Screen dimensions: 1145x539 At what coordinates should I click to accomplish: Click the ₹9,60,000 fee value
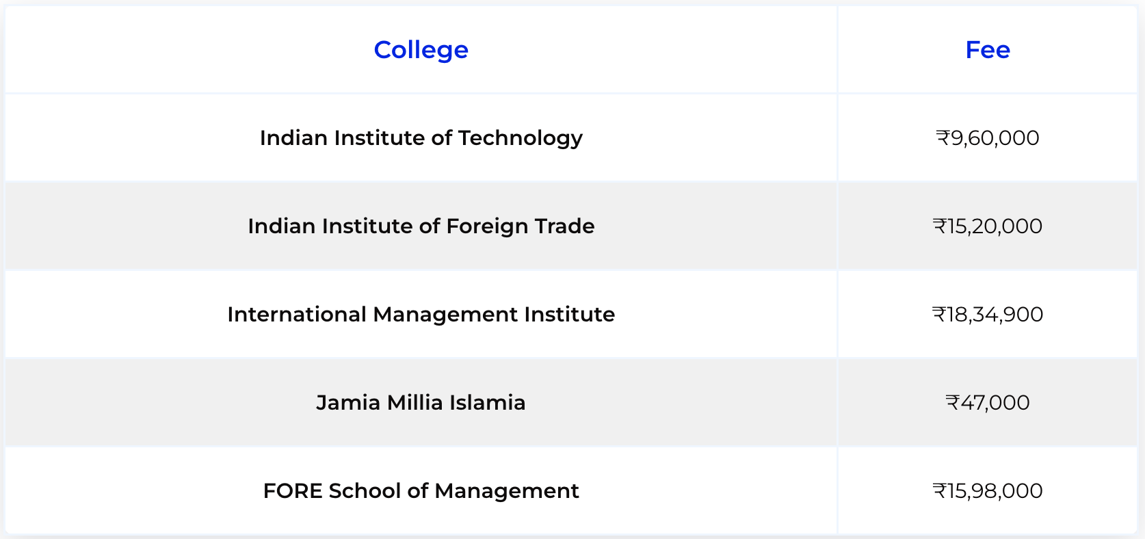(x=988, y=138)
